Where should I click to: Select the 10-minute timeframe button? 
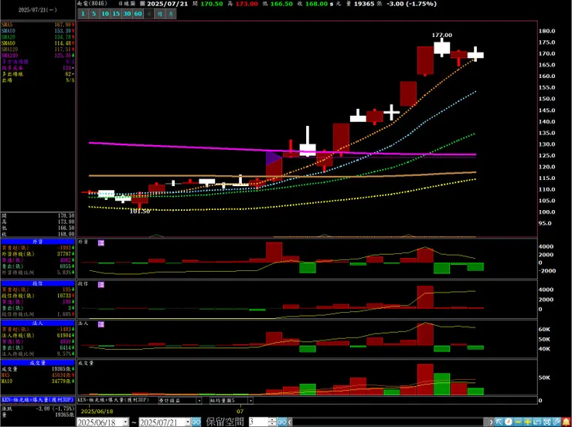105,14
